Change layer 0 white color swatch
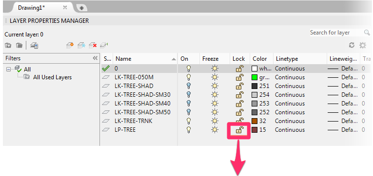373x176 pixels. tap(255, 69)
